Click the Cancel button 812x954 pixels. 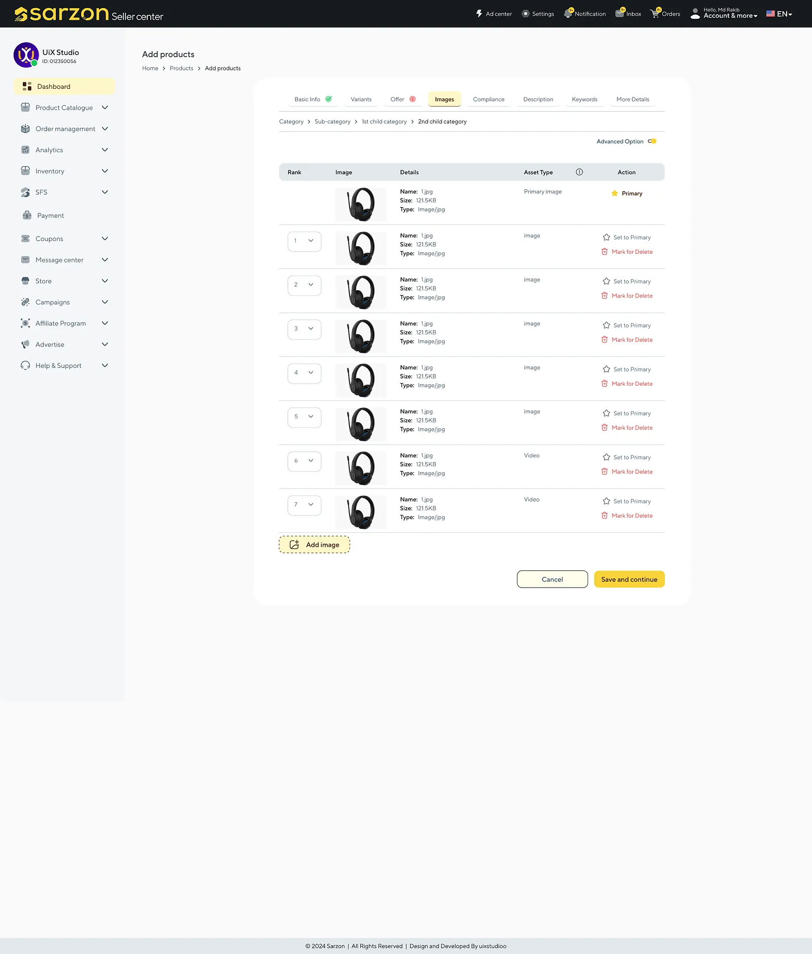click(x=552, y=579)
